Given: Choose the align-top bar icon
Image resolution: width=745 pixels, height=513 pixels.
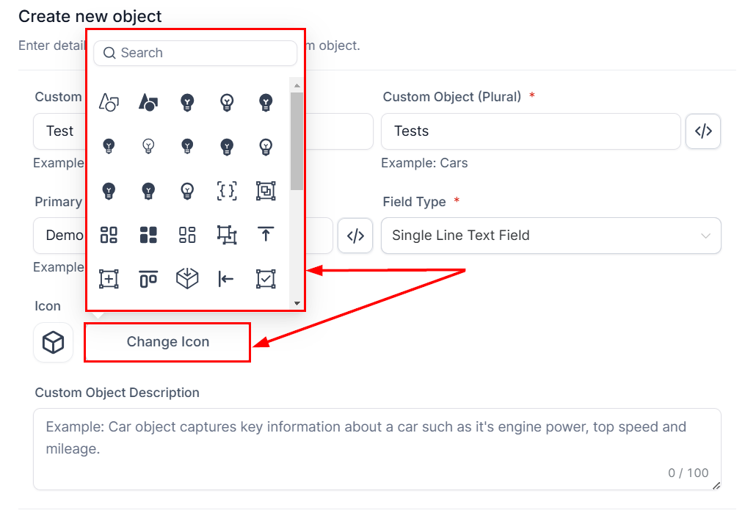Looking at the screenshot, I should [148, 279].
